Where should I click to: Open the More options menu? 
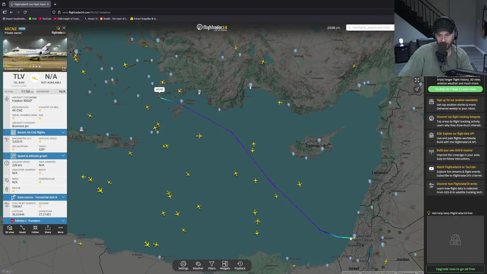coord(60,229)
